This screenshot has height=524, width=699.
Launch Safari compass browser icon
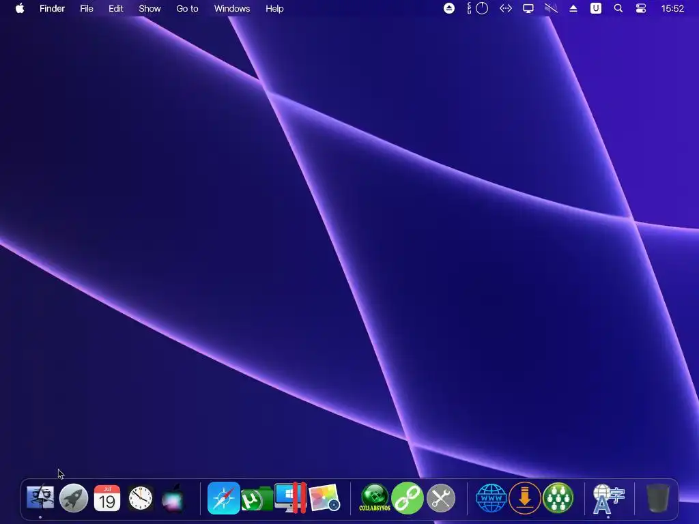224,497
